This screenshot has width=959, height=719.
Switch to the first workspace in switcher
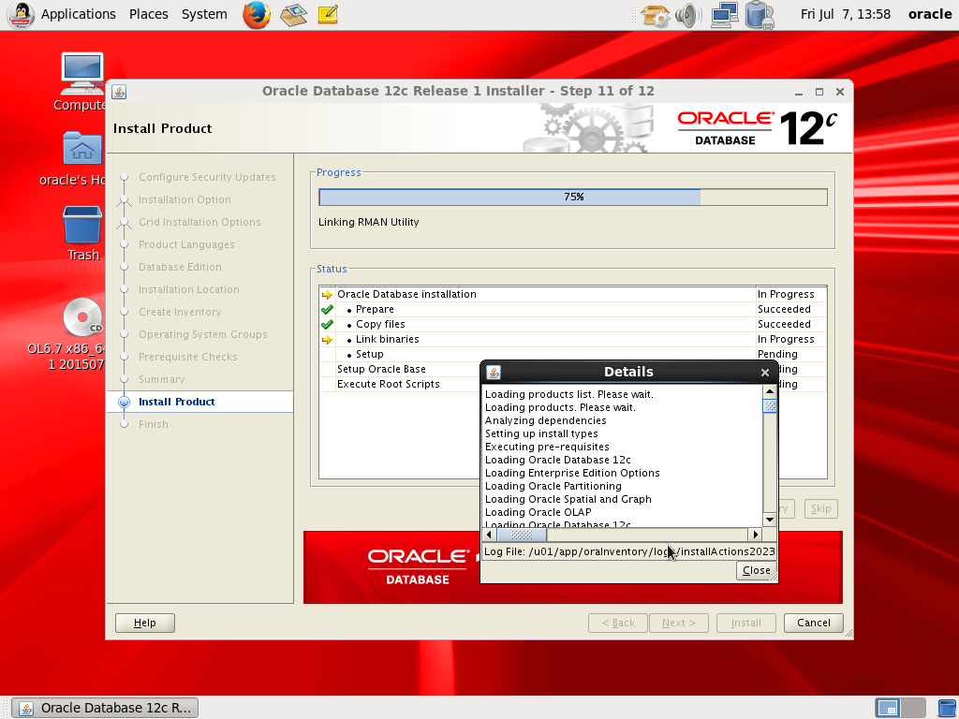point(888,708)
